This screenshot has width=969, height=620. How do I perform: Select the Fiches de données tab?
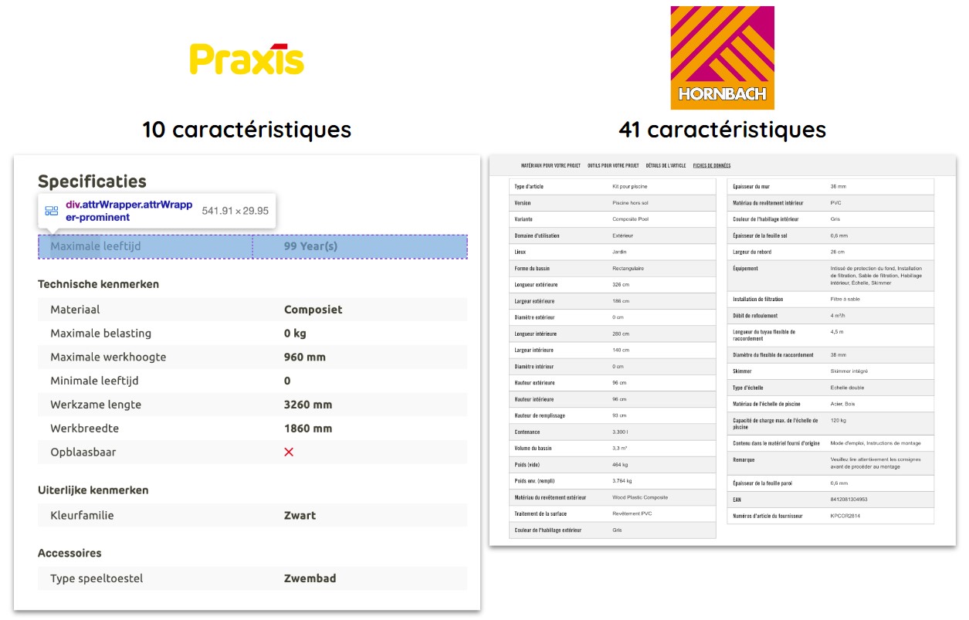click(x=712, y=165)
